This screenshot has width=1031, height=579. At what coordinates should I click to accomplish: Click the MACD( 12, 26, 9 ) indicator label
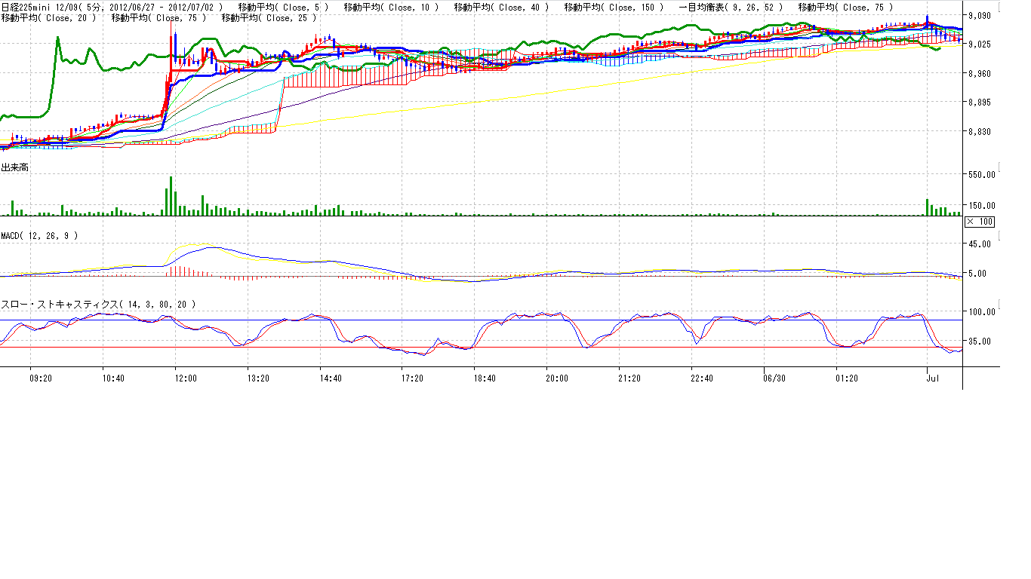click(39, 236)
